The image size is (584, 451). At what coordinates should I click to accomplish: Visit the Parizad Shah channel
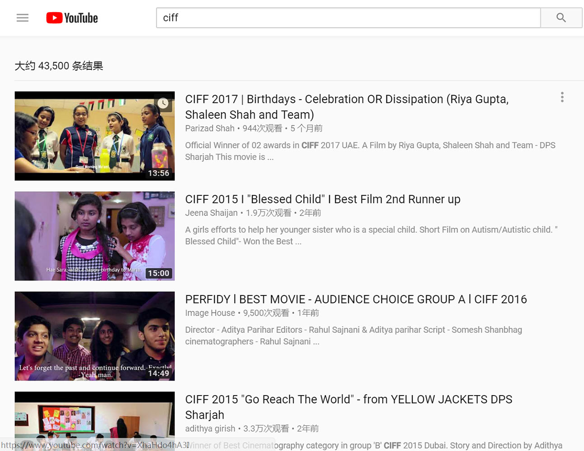point(210,129)
